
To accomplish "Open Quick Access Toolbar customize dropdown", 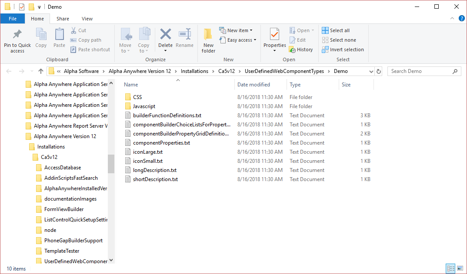I will point(39,7).
